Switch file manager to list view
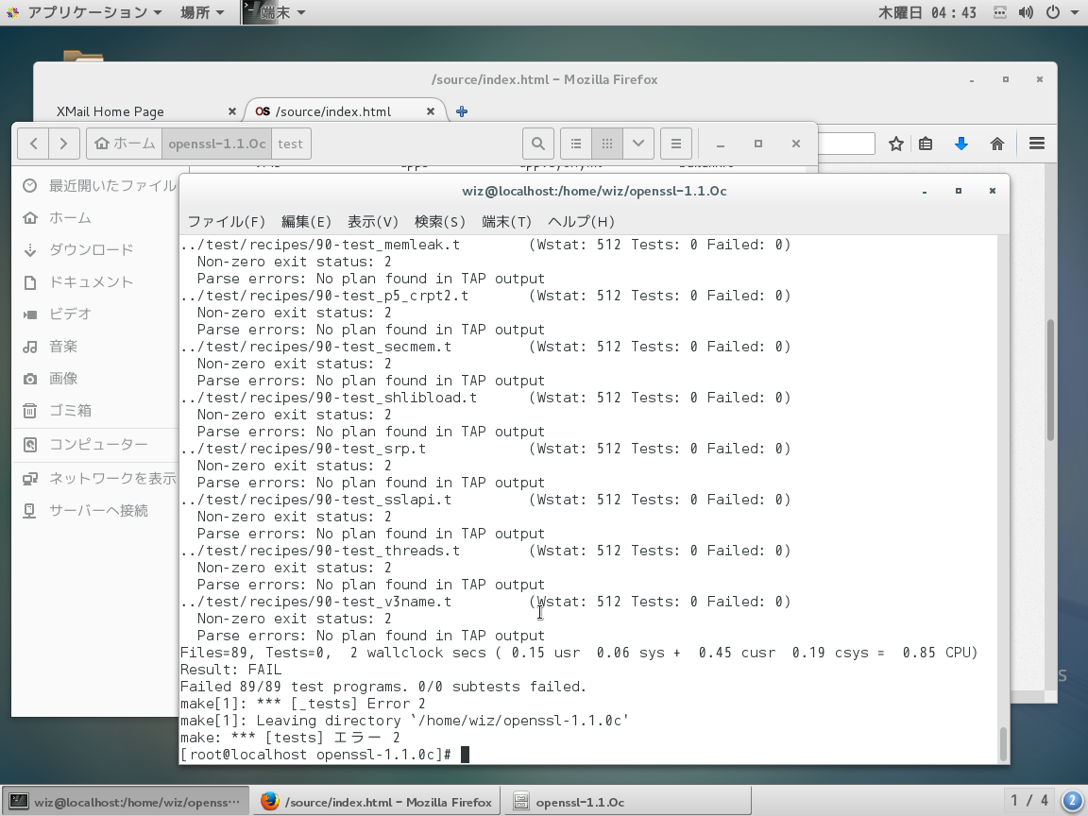 [576, 144]
